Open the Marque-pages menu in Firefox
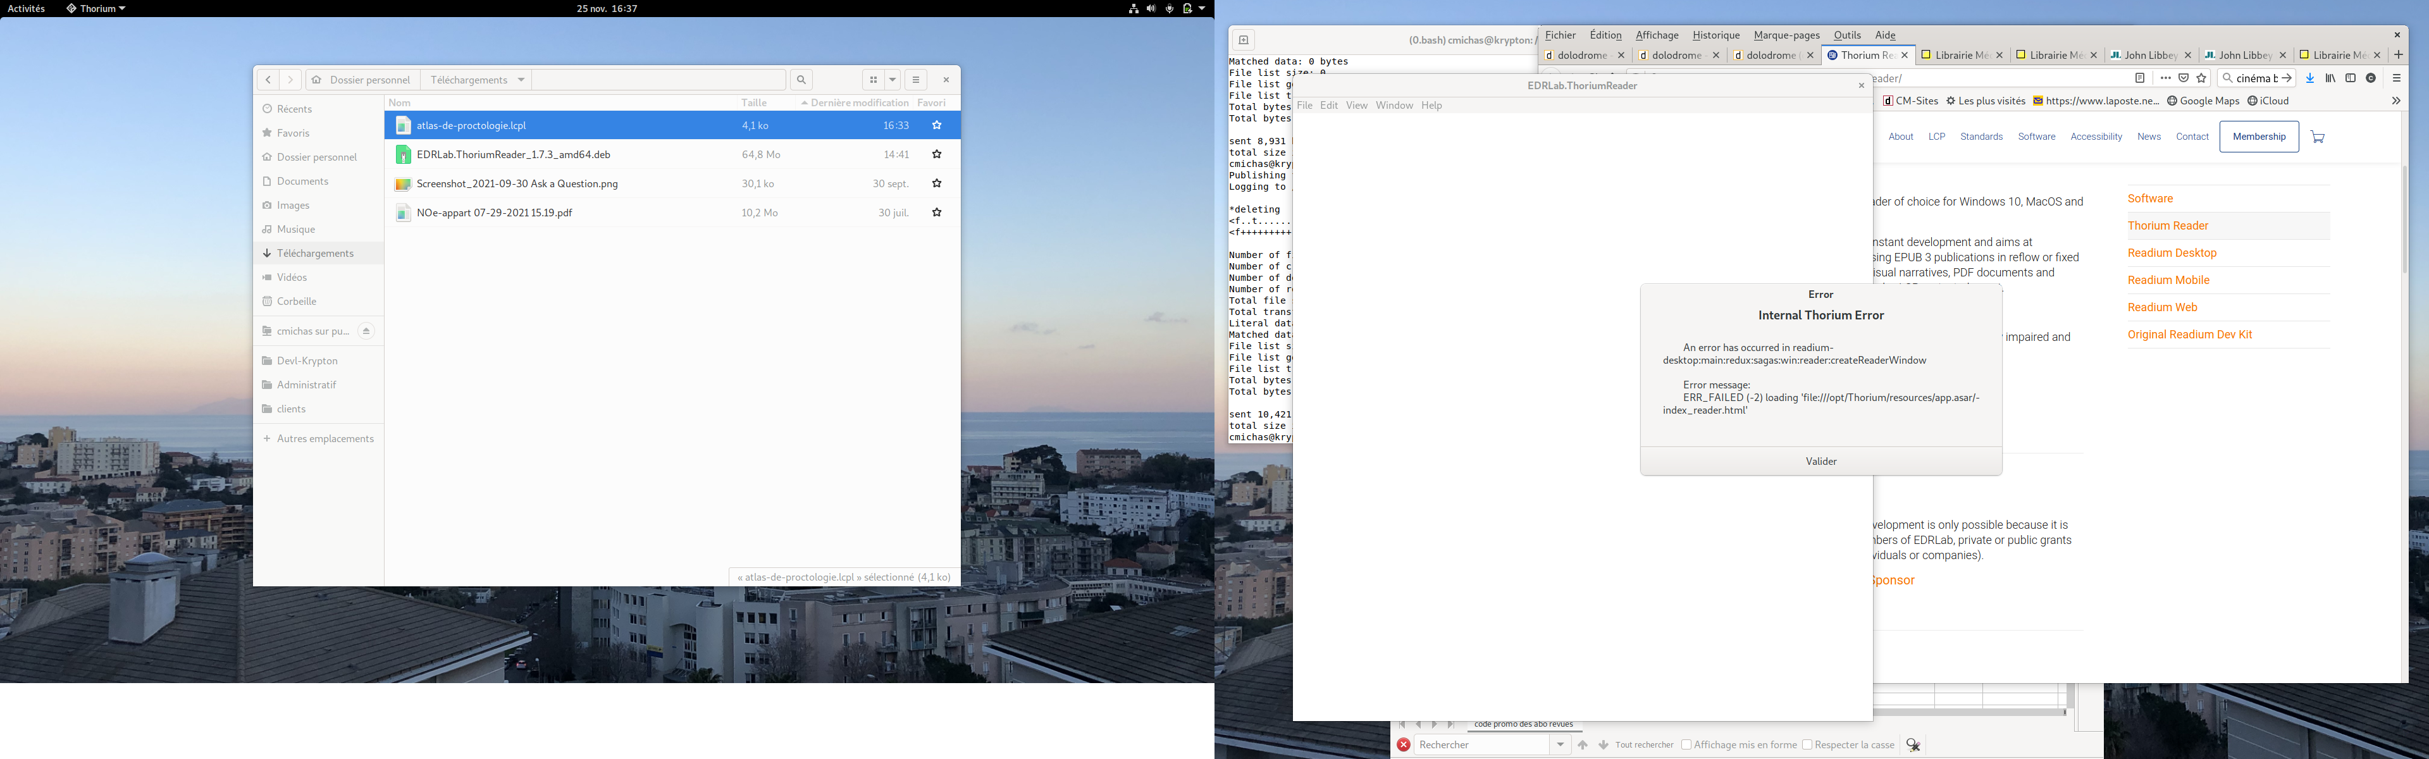The image size is (2429, 759). point(1786,35)
